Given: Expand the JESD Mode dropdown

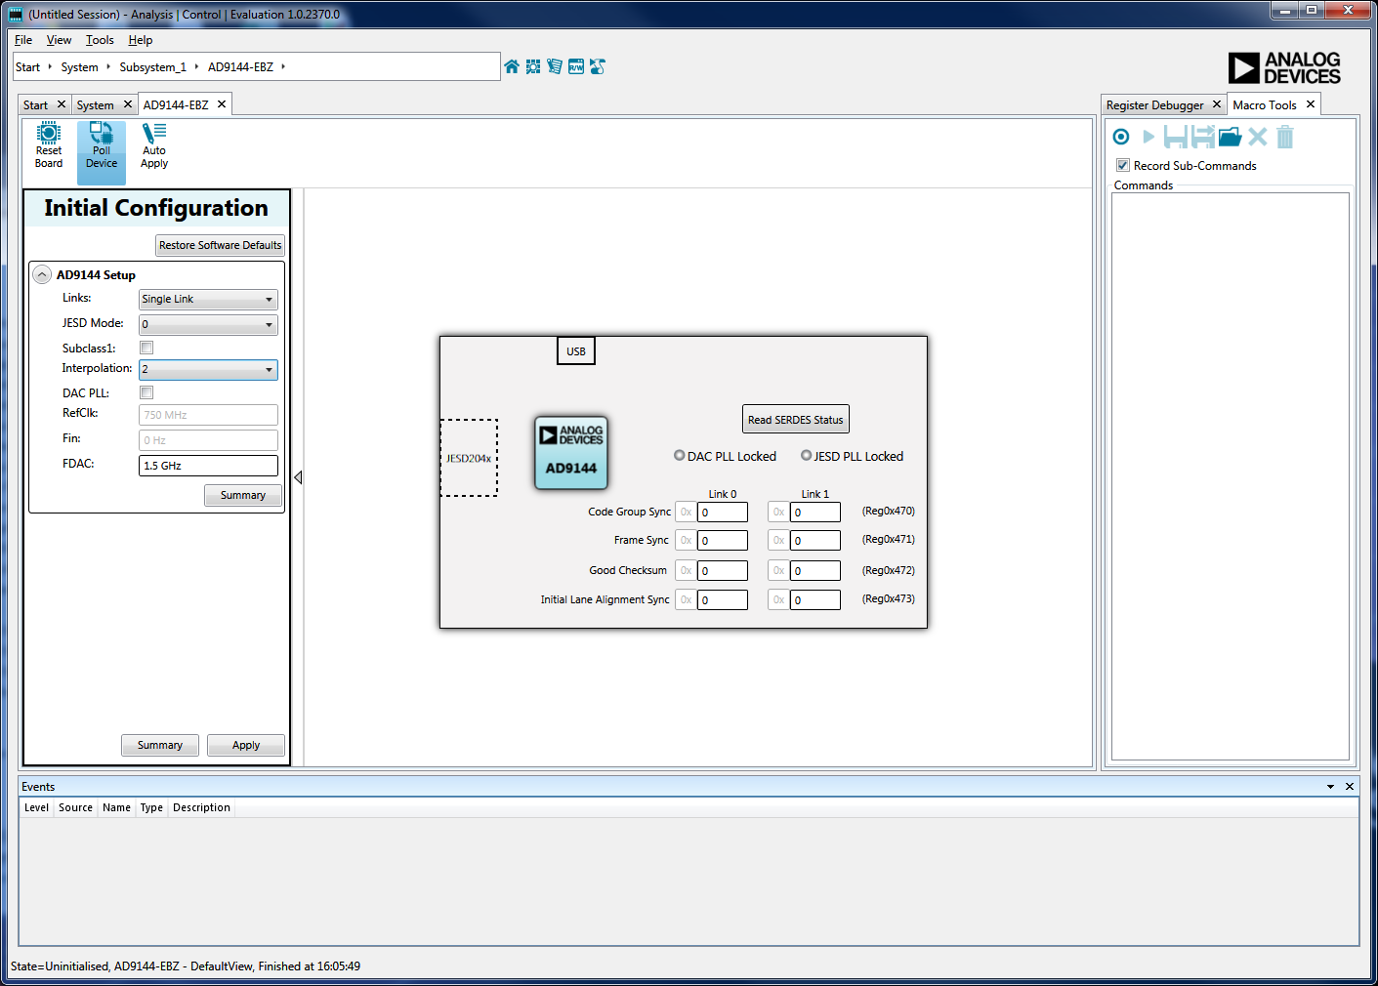Looking at the screenshot, I should pyautogui.click(x=208, y=325).
